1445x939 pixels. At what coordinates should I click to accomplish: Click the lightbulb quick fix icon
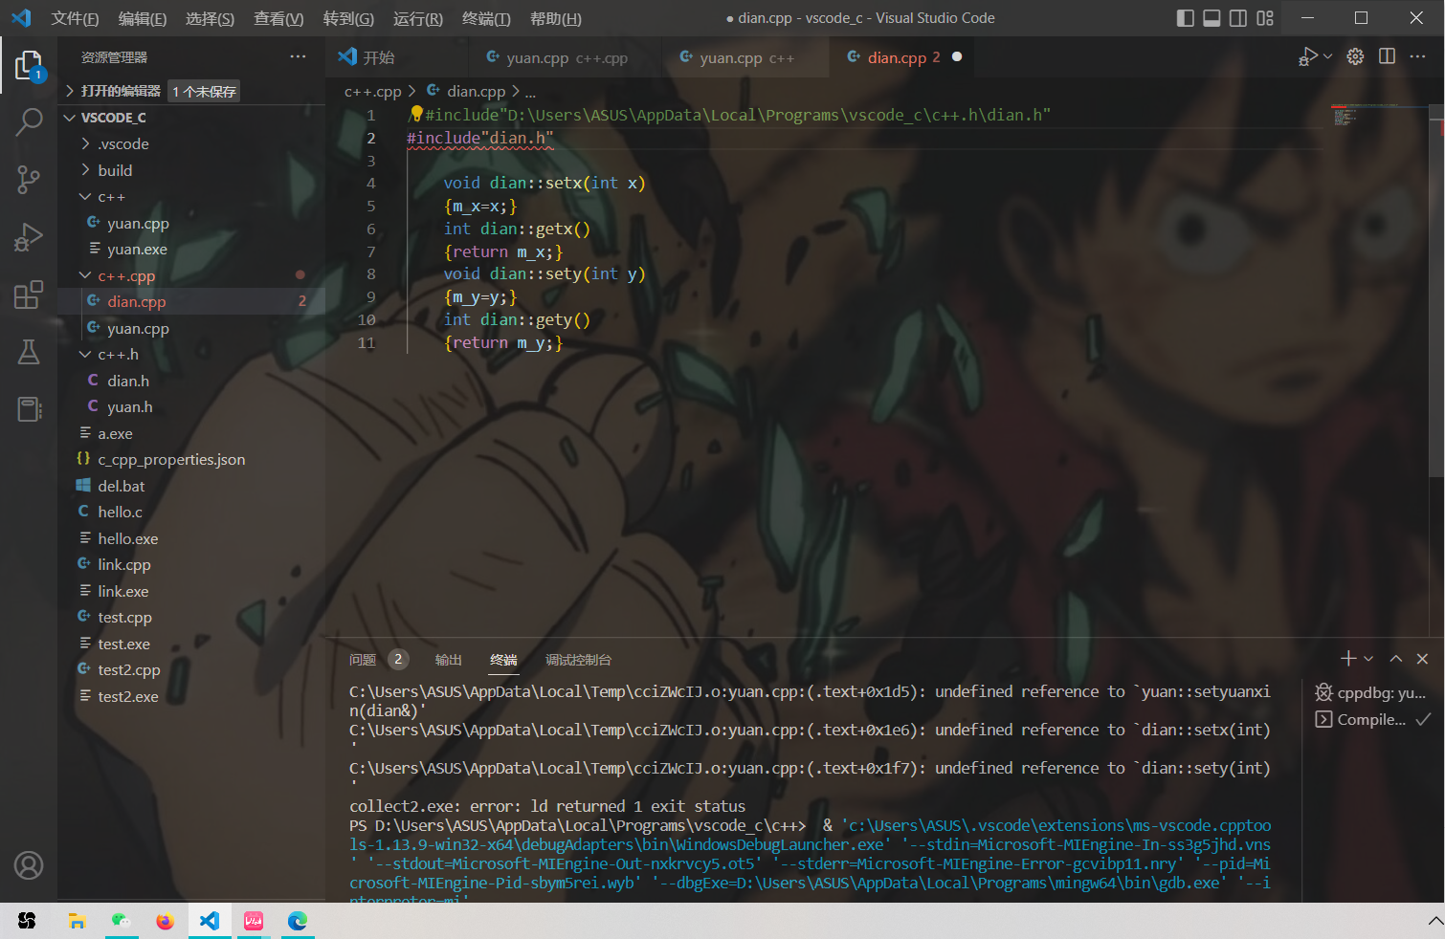[415, 114]
